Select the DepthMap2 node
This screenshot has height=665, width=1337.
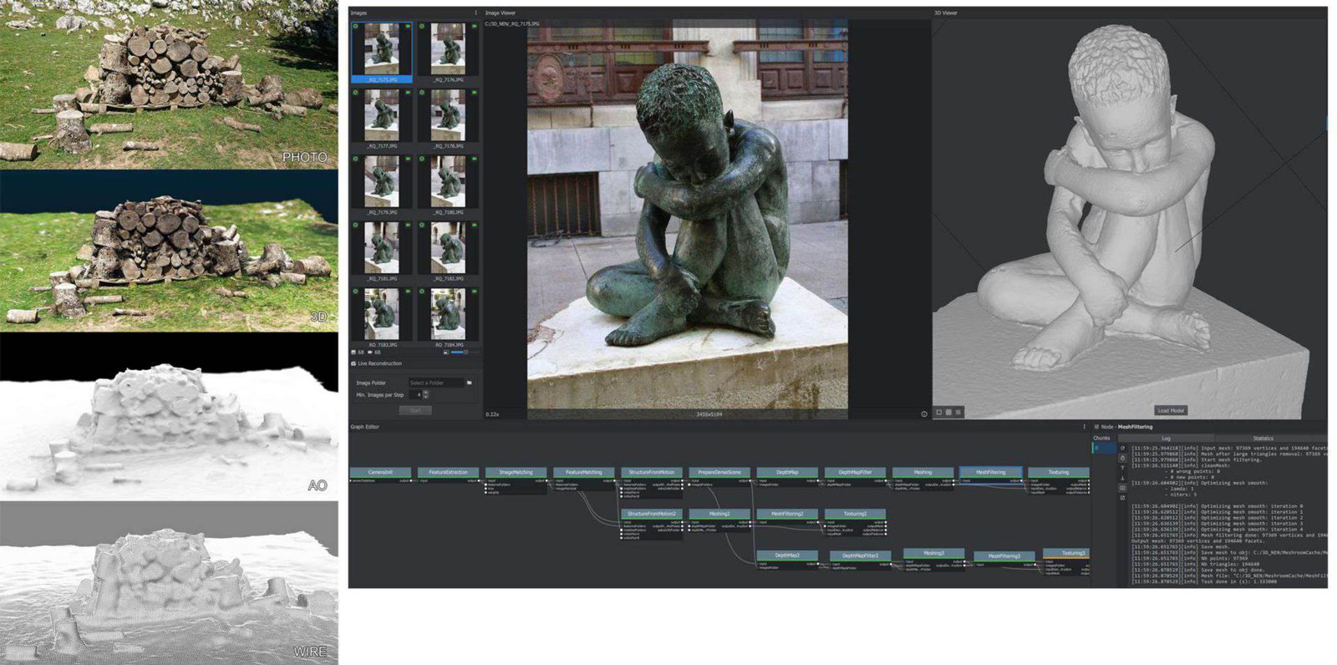(787, 555)
